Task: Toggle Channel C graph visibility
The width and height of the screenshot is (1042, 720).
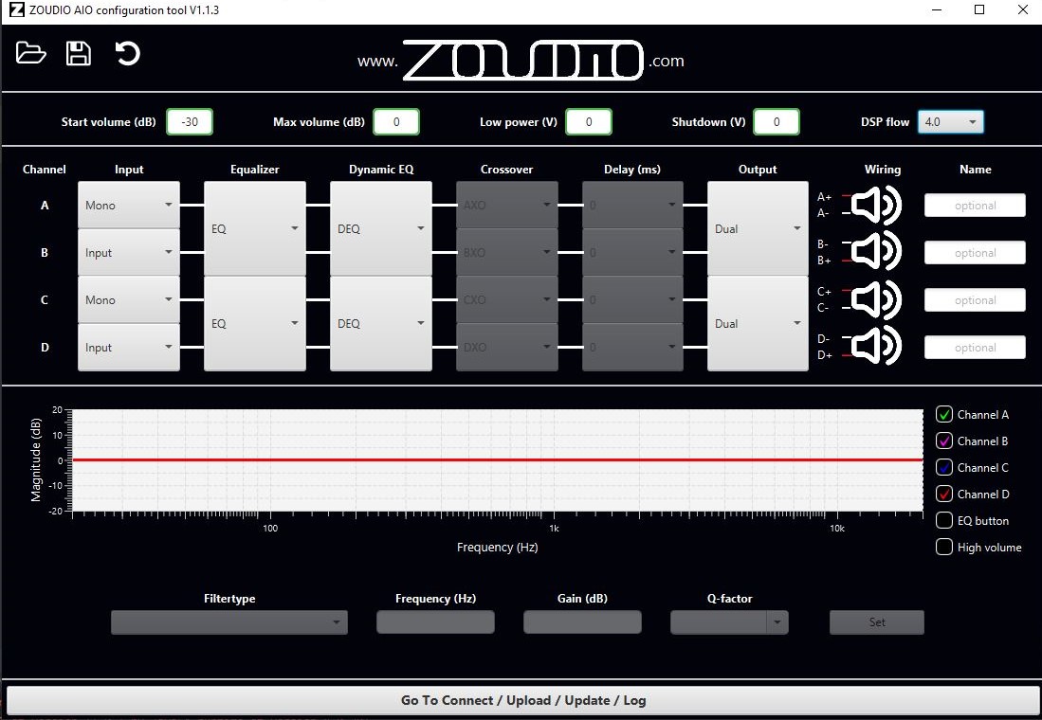Action: tap(943, 468)
